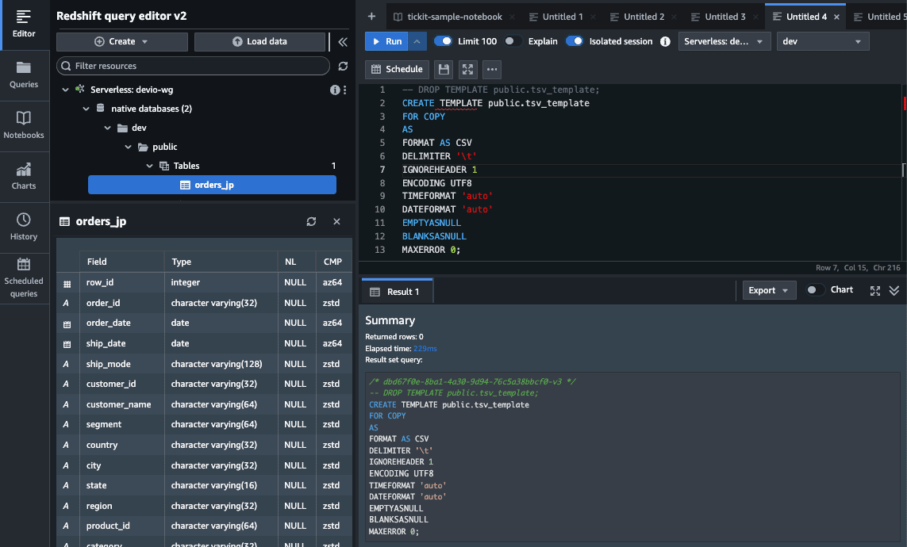Open the Serverless cluster selector
This screenshot has width=907, height=547.
[x=724, y=41]
